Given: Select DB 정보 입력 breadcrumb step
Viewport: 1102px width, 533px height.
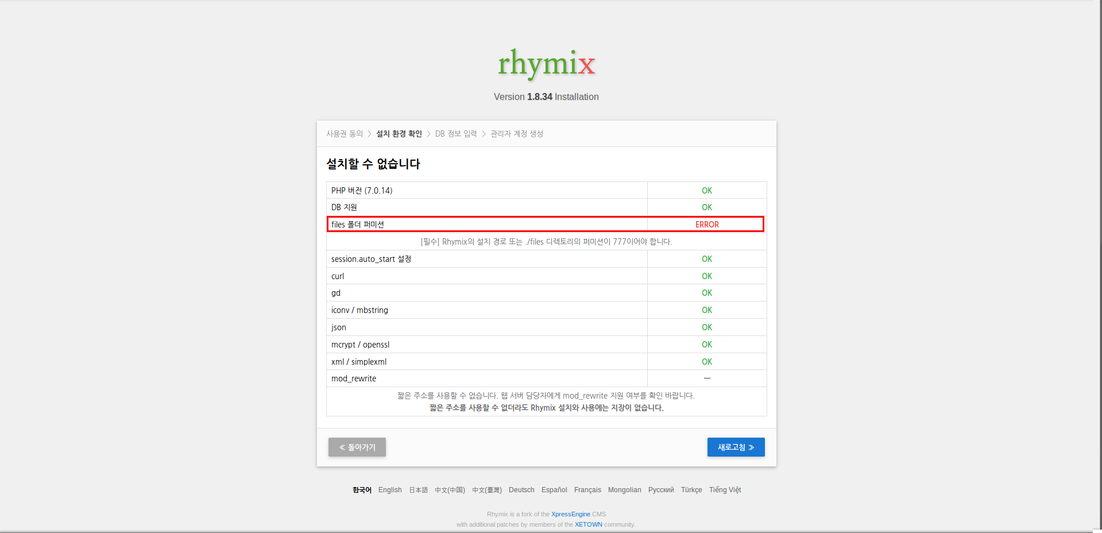Looking at the screenshot, I should tap(456, 134).
